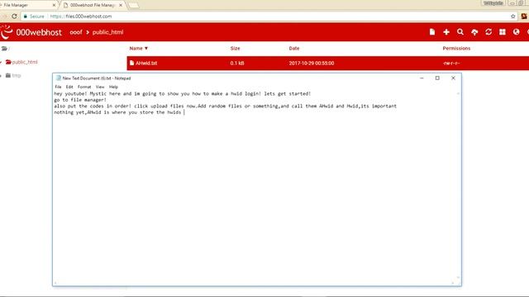
Task: Click the browser reload button
Action: coord(14,16)
